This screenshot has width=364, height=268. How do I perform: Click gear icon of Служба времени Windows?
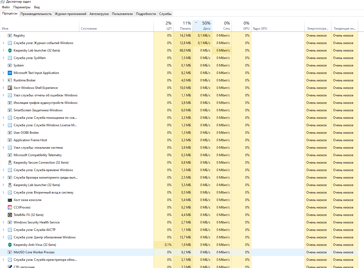[10, 170]
